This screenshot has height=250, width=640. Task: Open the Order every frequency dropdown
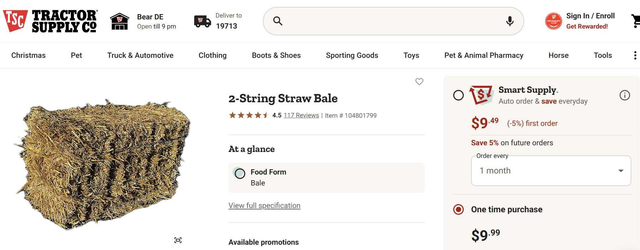click(551, 171)
